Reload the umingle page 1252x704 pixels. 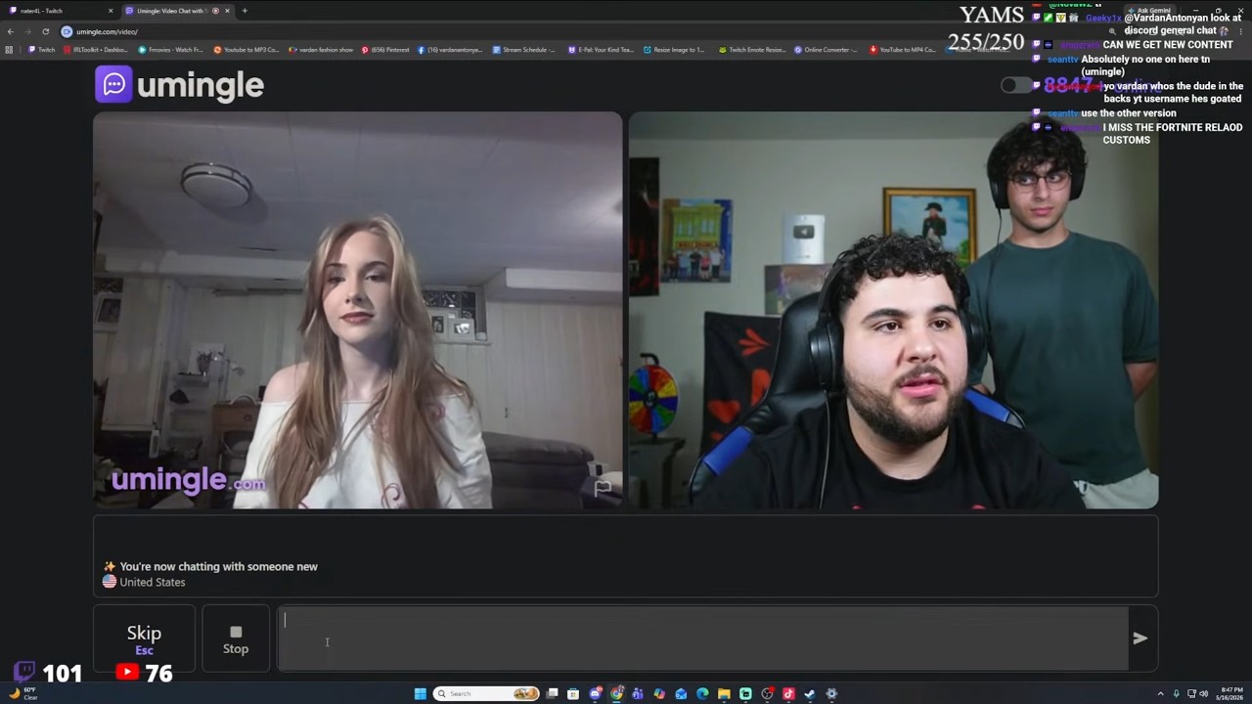tap(45, 31)
